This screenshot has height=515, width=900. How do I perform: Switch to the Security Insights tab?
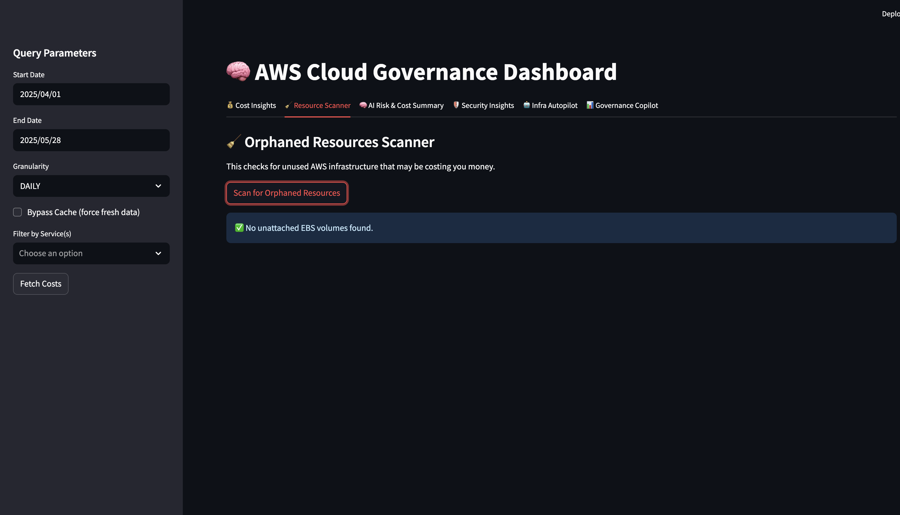(x=487, y=106)
